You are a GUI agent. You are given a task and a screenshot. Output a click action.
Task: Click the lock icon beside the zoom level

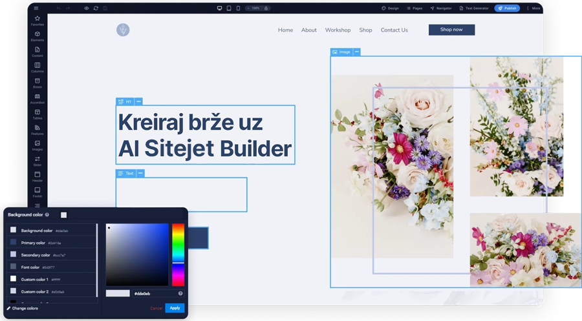(x=266, y=8)
